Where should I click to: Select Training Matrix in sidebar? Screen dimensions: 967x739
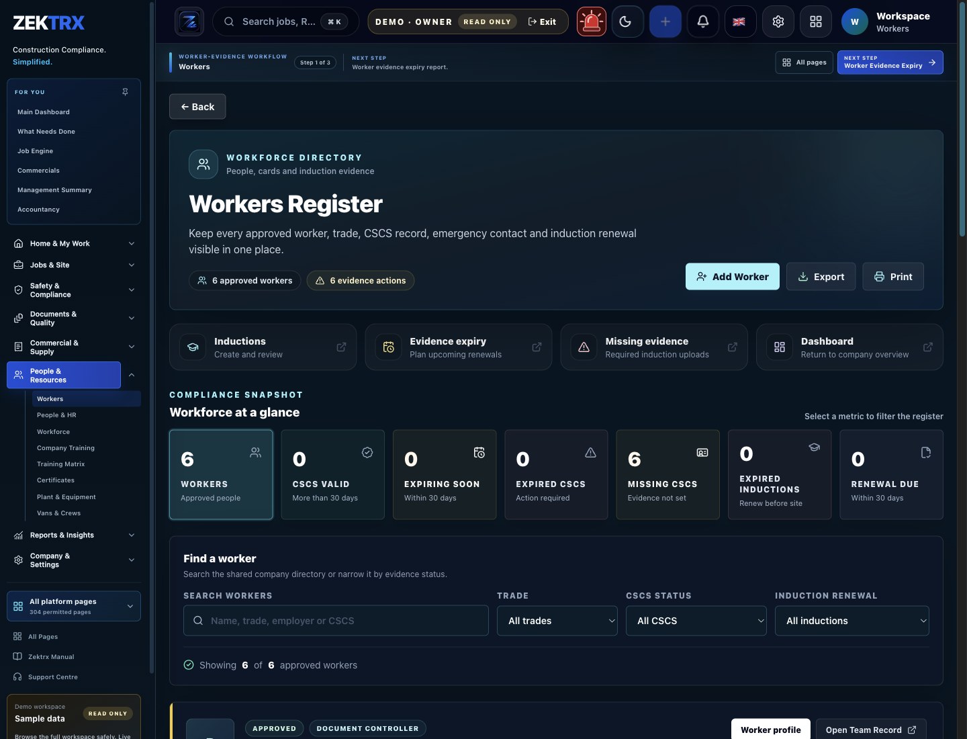pos(60,464)
